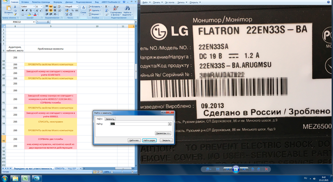This screenshot has height=182, width=333.
Task: Click the photo viewer help icon
Action: point(328,2)
